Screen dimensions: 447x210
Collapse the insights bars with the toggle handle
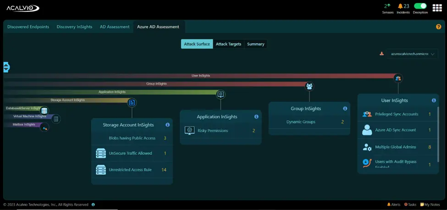coord(6,67)
